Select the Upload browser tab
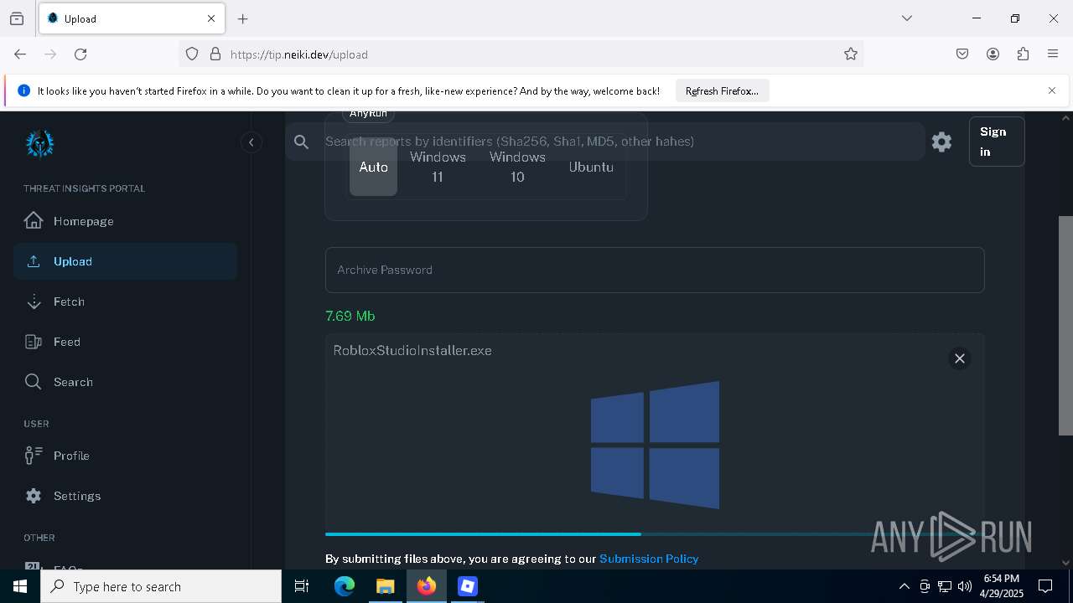 click(132, 18)
